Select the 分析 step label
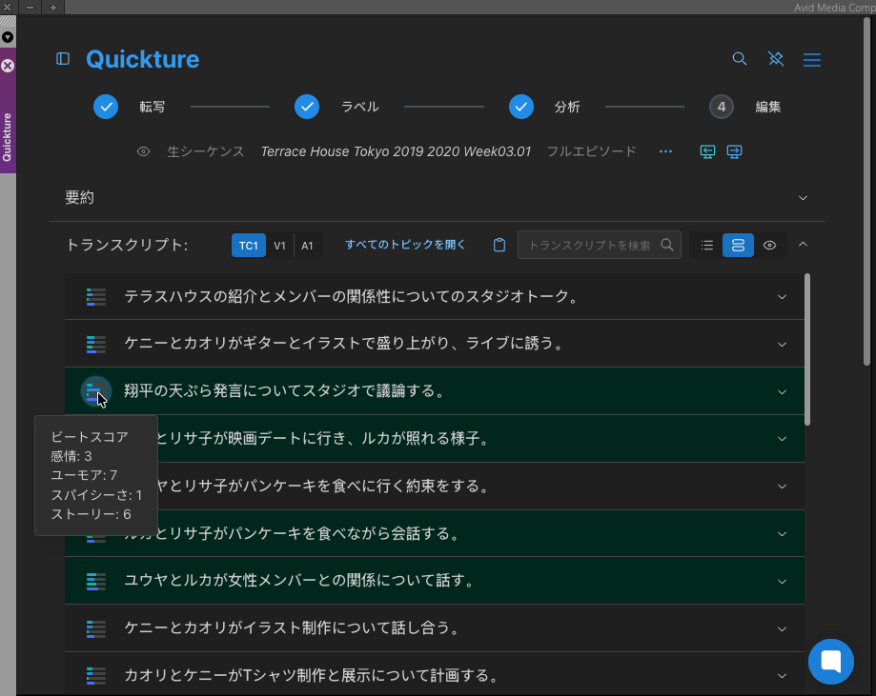Viewport: 876px width, 696px height. coord(567,107)
